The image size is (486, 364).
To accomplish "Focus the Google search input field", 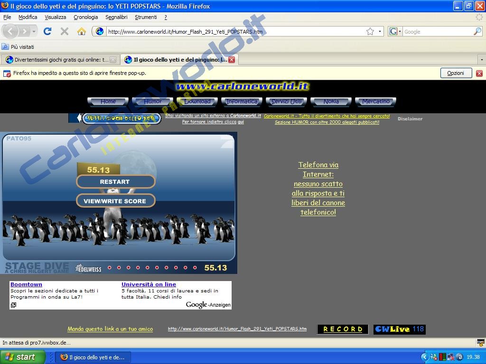I will (438, 32).
